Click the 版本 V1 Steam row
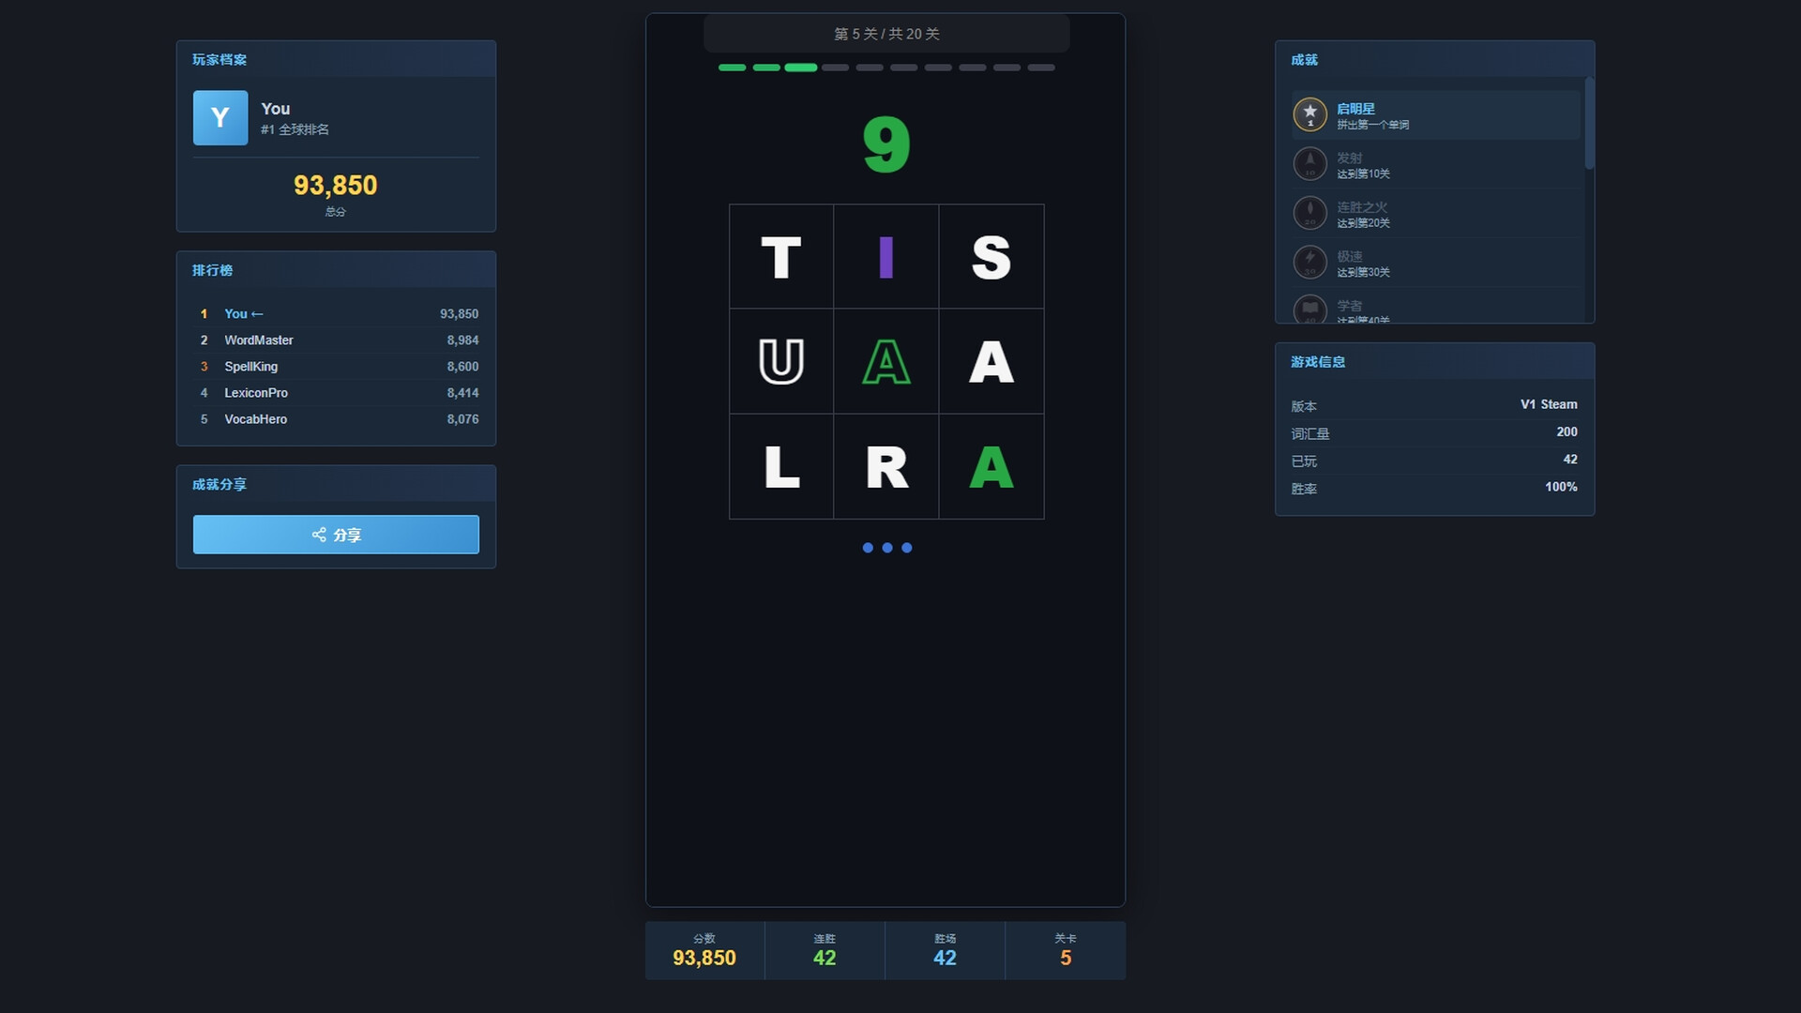This screenshot has height=1013, width=1801. pyautogui.click(x=1434, y=405)
